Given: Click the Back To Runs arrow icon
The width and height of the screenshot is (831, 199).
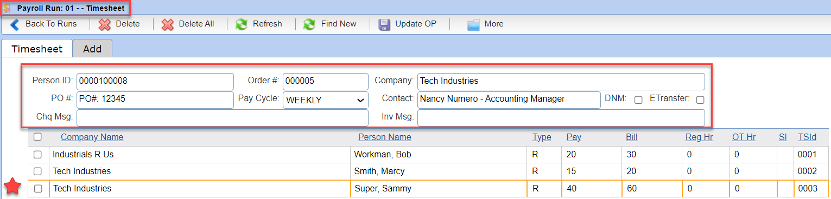Looking at the screenshot, I should (15, 24).
